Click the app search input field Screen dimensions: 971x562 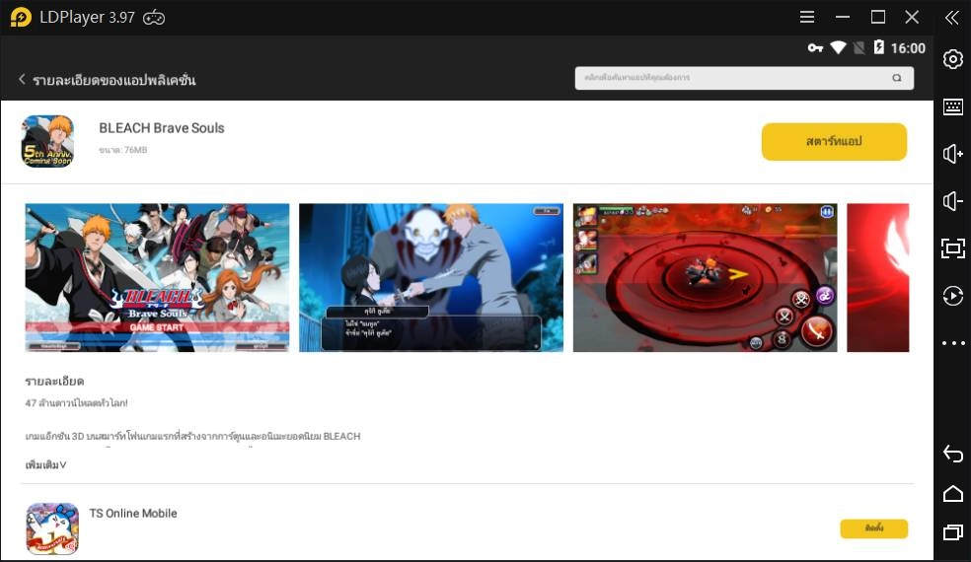tap(730, 78)
